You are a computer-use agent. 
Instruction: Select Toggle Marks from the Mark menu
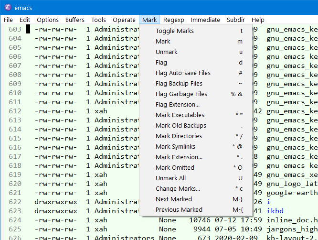pos(174,31)
